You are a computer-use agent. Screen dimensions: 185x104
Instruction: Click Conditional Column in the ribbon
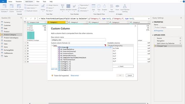32,5
